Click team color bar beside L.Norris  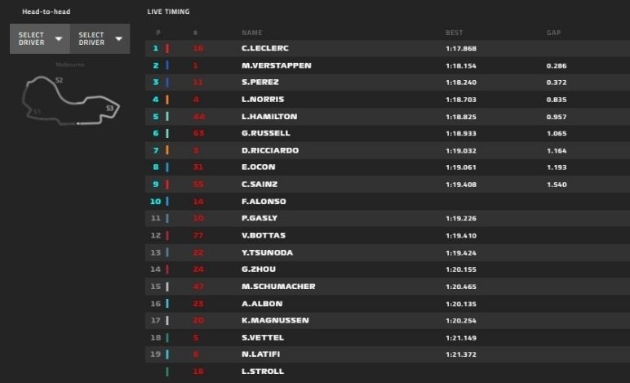click(167, 100)
